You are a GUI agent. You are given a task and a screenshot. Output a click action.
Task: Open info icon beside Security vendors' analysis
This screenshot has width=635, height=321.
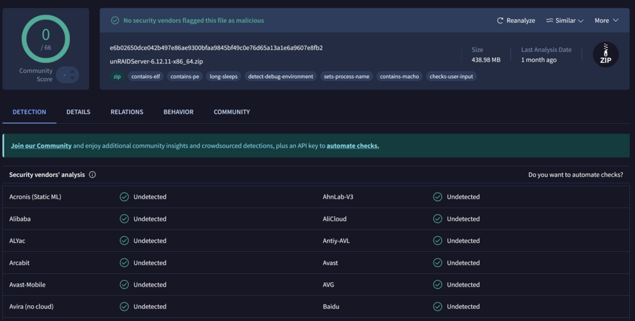point(92,175)
